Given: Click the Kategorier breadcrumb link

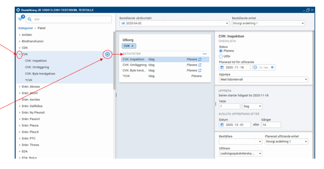Looking at the screenshot, I should 25,28.
